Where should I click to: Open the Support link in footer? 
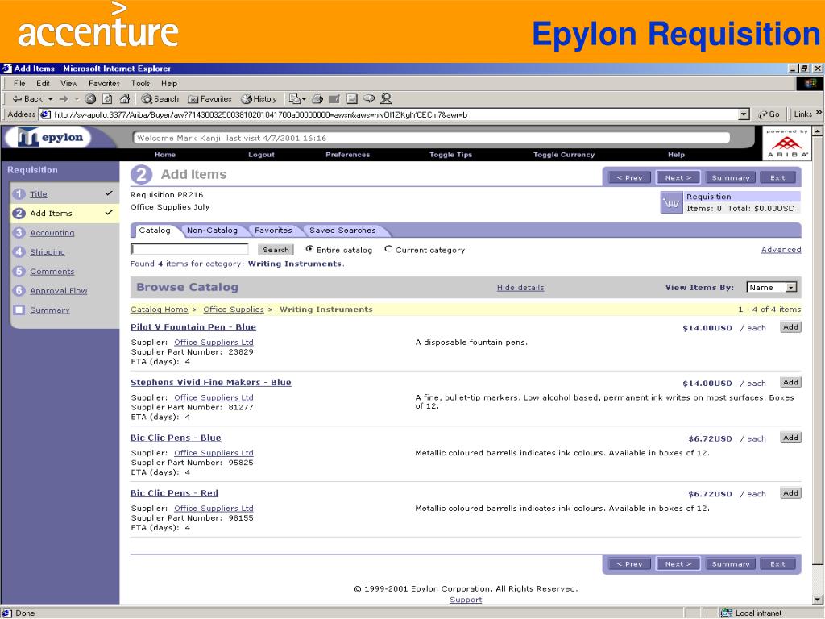tap(466, 600)
